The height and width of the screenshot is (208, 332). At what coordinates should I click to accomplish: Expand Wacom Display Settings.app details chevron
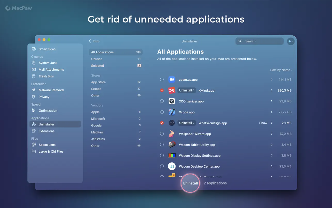click(x=272, y=155)
